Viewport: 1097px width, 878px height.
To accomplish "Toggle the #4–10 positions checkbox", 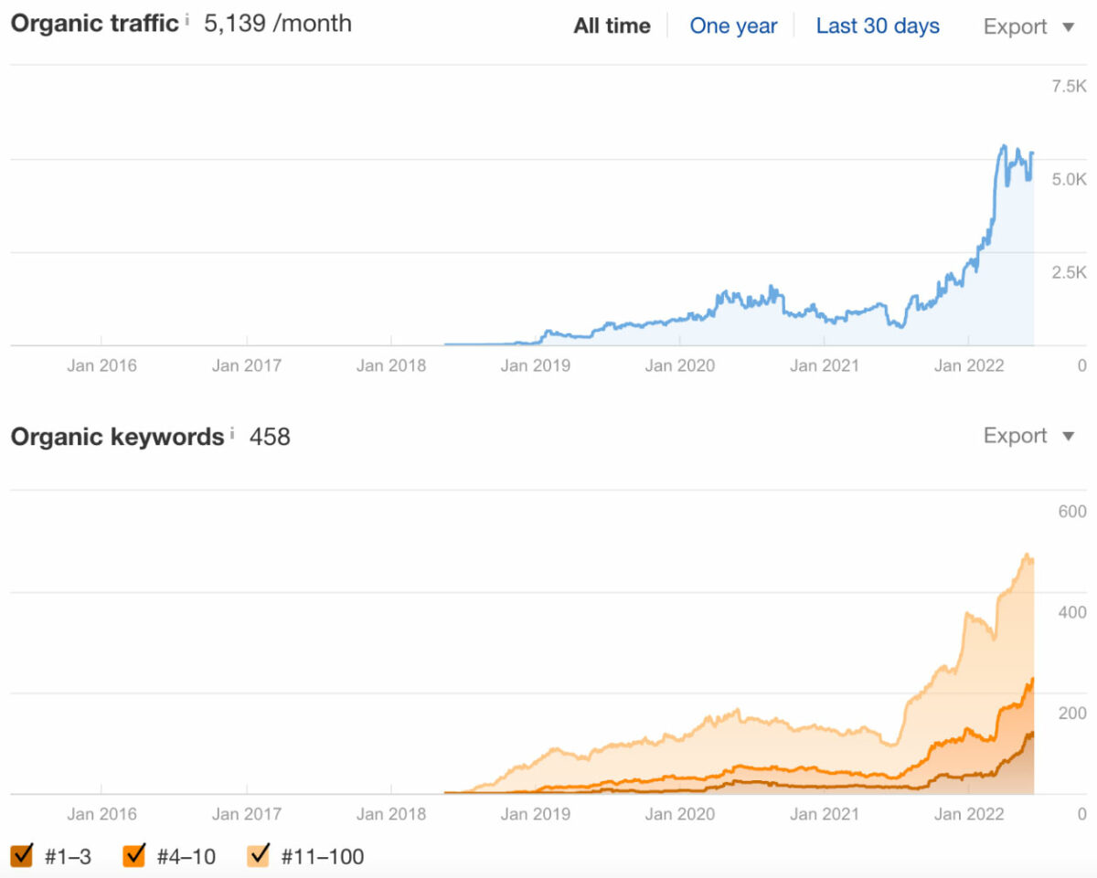I will 134,855.
